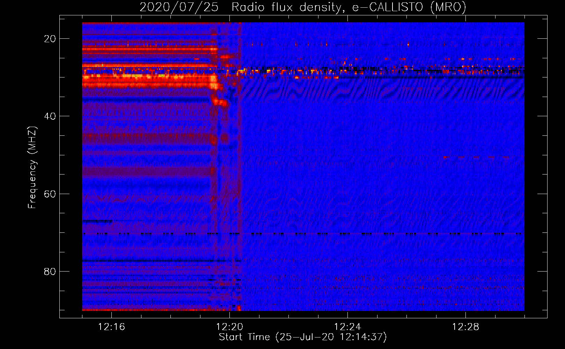Click the 40 MHz frequency tick label

click(50, 116)
